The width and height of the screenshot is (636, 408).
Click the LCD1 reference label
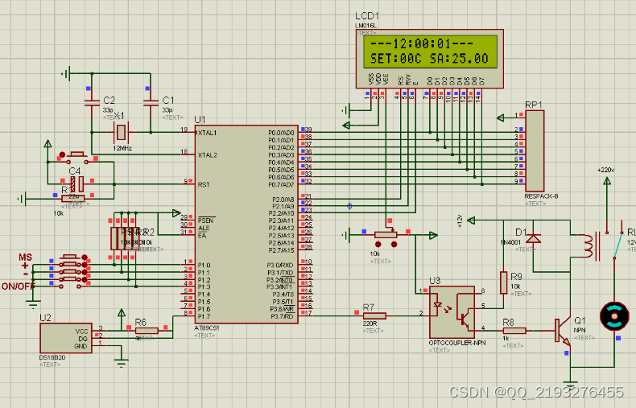click(x=366, y=16)
